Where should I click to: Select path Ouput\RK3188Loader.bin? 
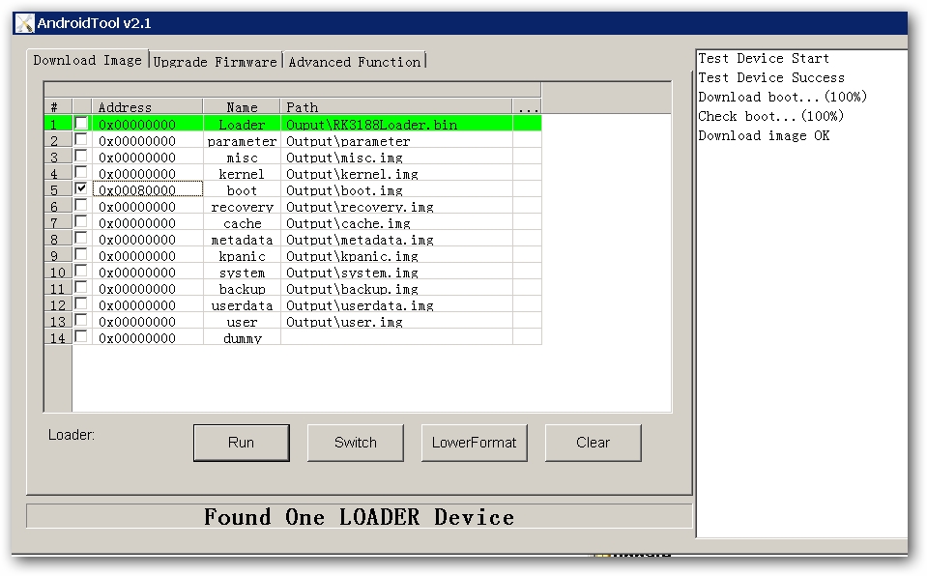coord(396,125)
